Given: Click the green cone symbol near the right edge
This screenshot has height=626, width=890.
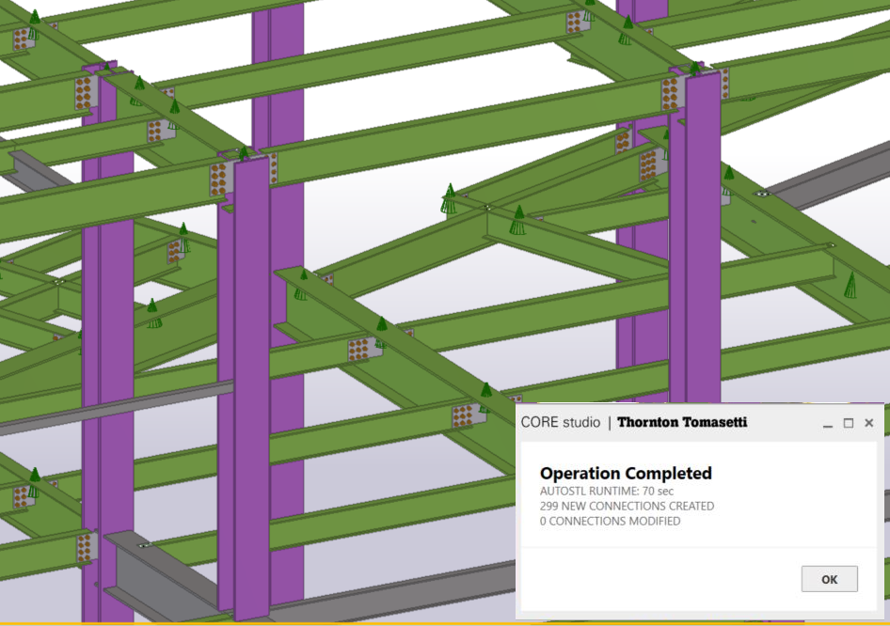Looking at the screenshot, I should click(x=850, y=285).
